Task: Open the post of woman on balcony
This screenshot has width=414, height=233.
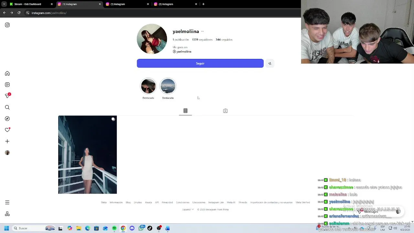Action: point(87,155)
